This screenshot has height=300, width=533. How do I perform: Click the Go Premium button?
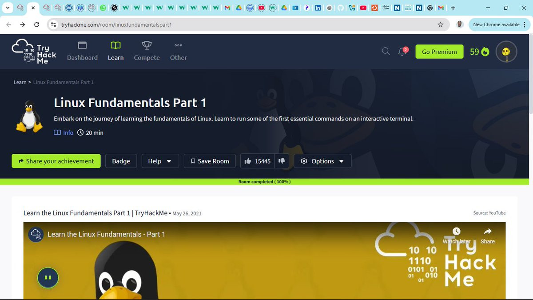(x=439, y=52)
